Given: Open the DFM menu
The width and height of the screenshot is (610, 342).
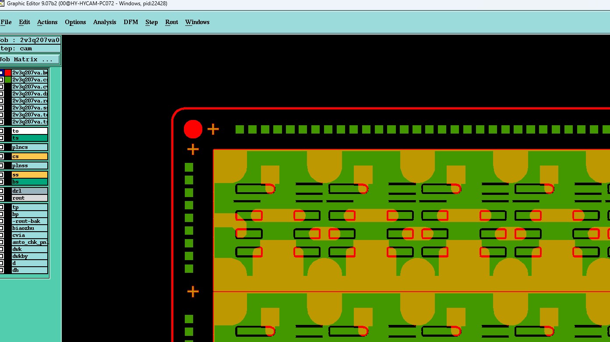Looking at the screenshot, I should [130, 22].
